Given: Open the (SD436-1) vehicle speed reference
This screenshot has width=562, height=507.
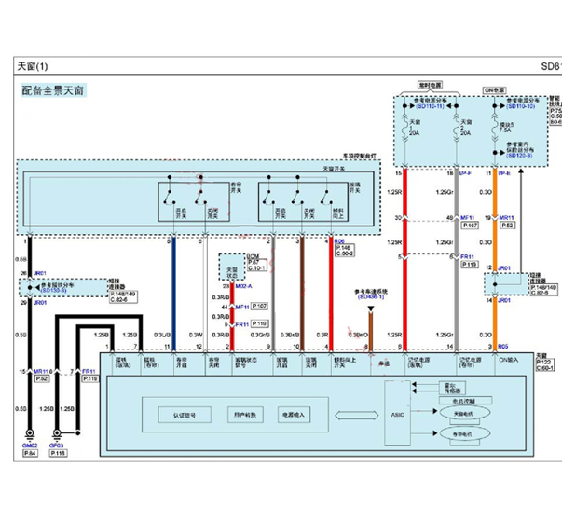Looking at the screenshot, I should [371, 297].
